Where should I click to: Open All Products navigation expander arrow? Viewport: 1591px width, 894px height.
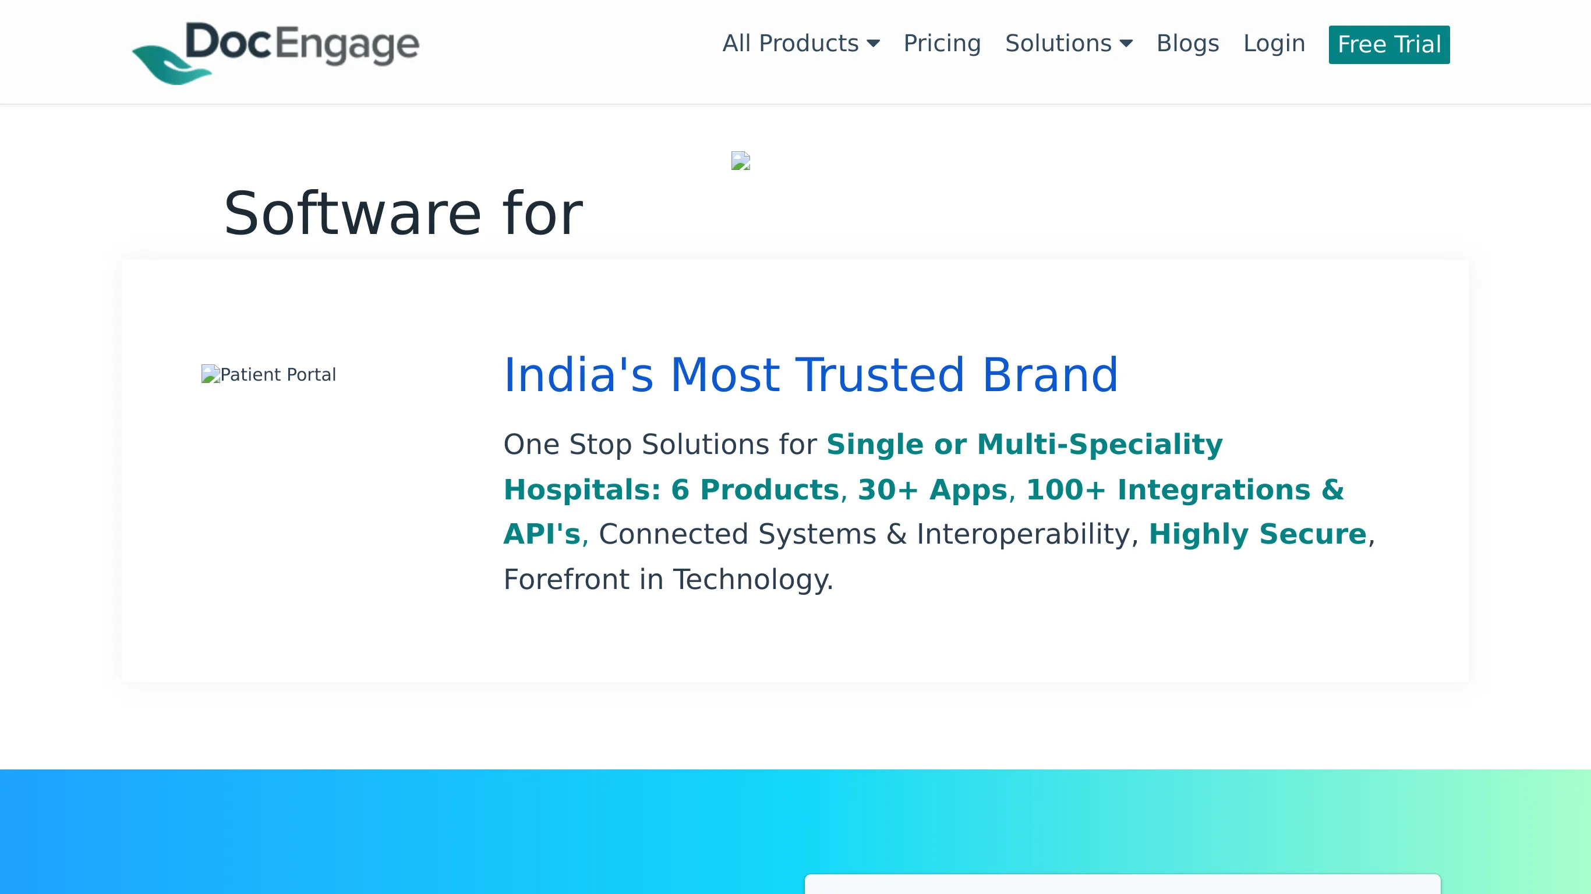click(874, 44)
